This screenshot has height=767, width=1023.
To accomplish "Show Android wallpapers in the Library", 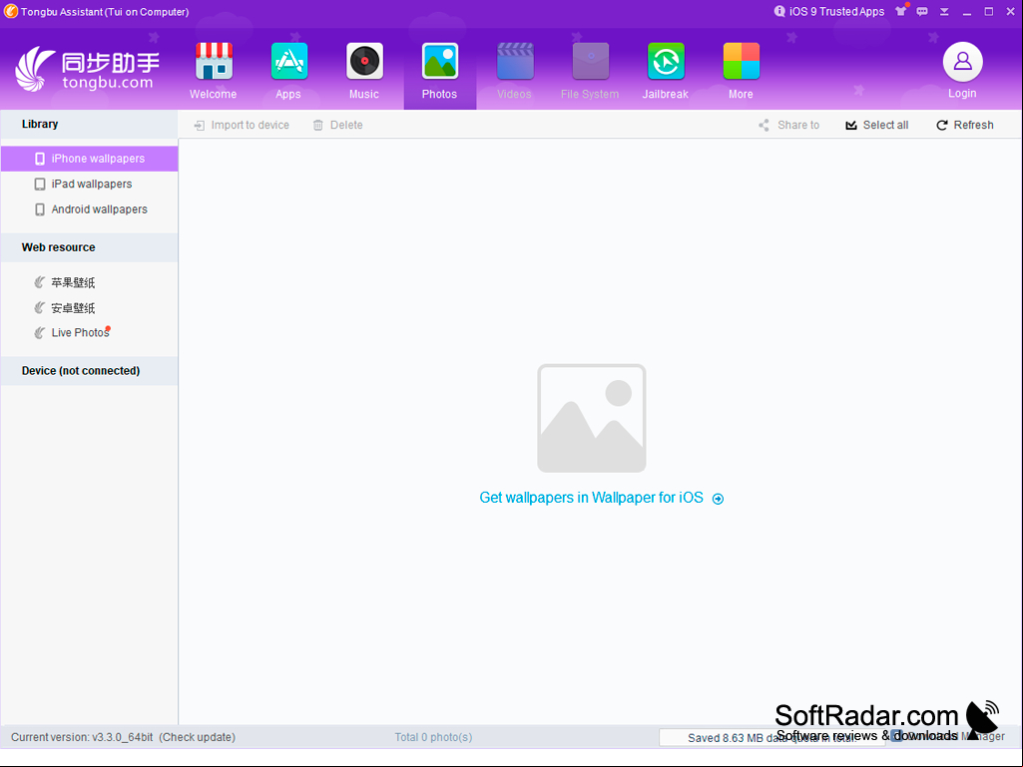I will [x=90, y=209].
